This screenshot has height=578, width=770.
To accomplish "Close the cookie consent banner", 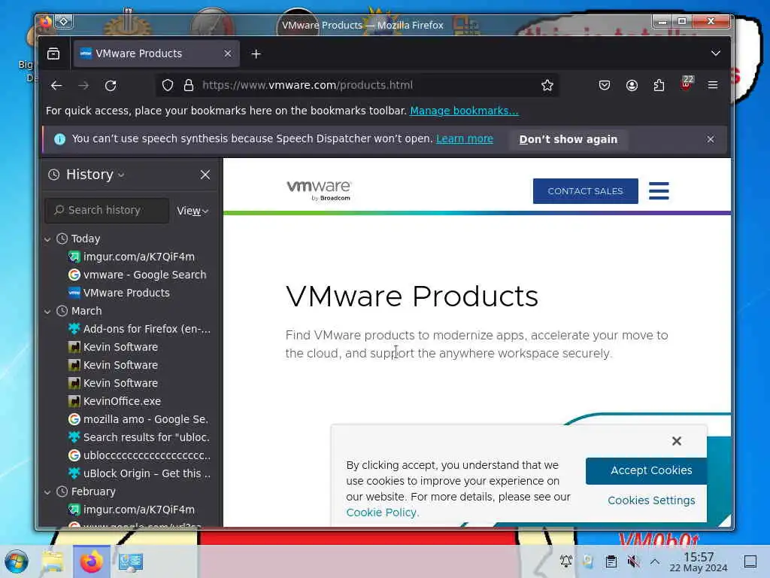I will (676, 441).
